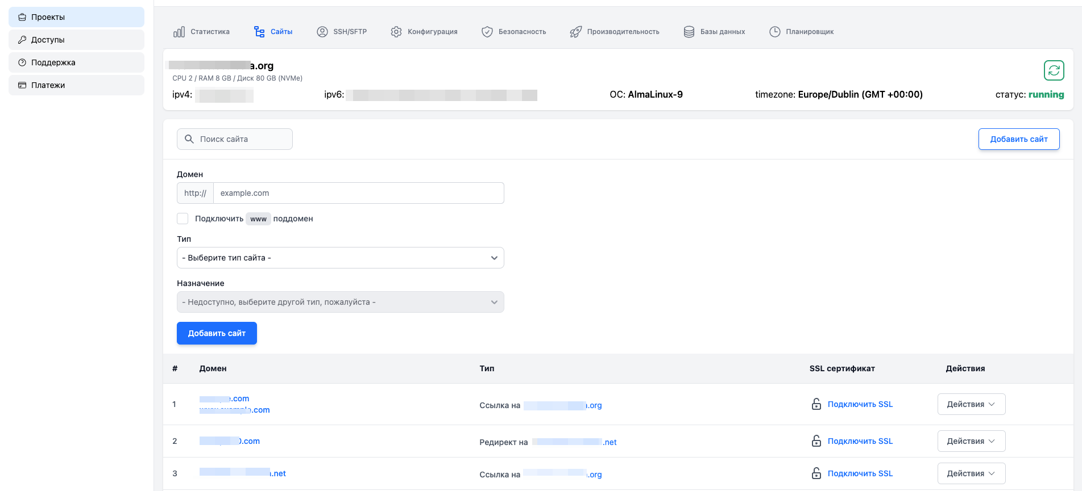Click the Платежи card icon
The width and height of the screenshot is (1082, 491).
(22, 85)
